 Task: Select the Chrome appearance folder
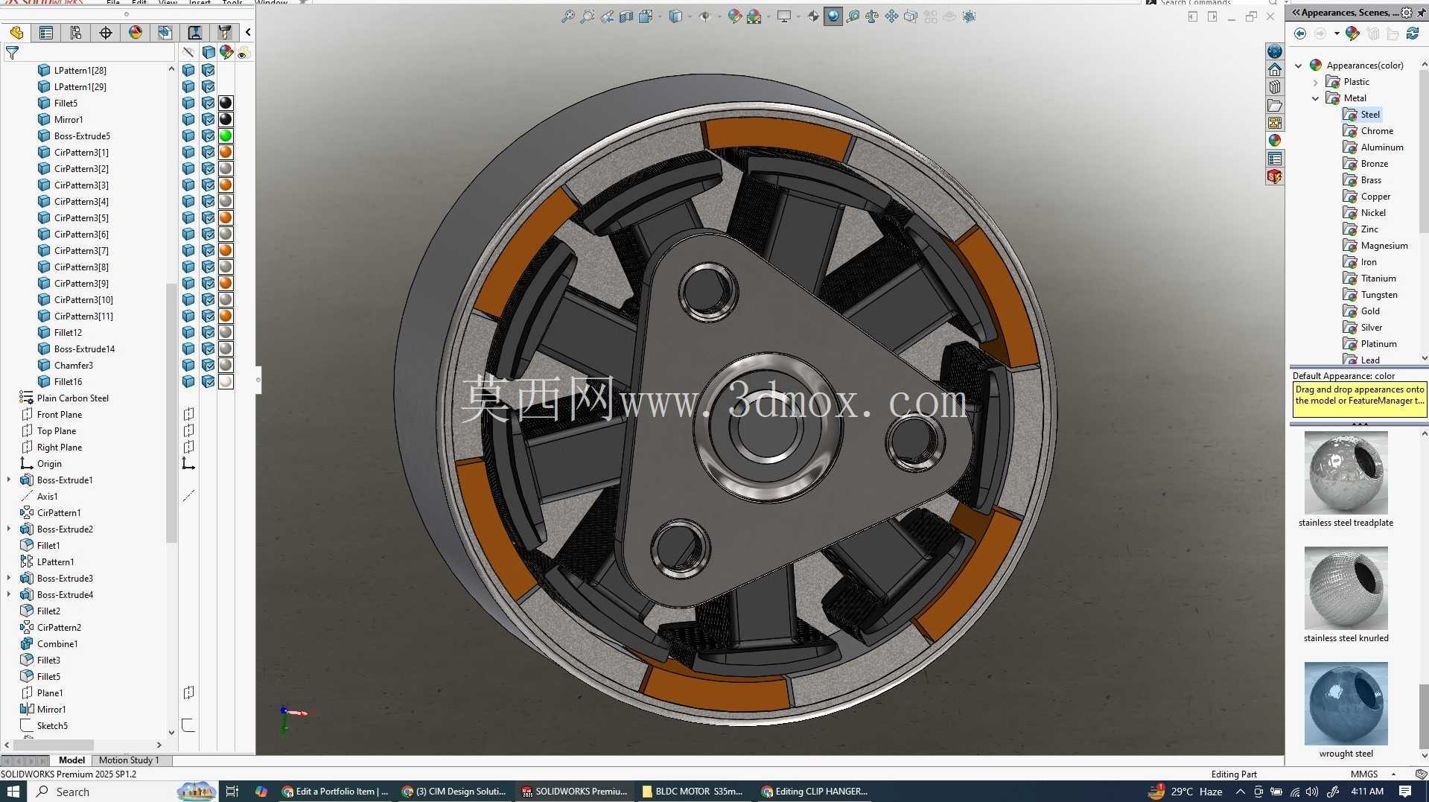tap(1369, 131)
